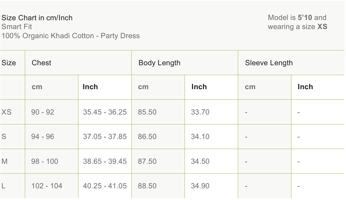Screen dimensions: 346x200
Task: Select the M size row label
Action: (x=5, y=161)
